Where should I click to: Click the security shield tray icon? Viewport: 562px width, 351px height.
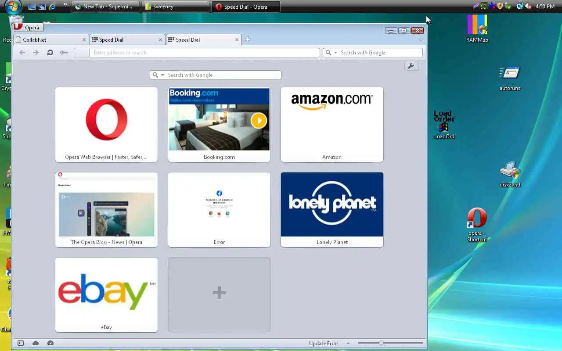(x=500, y=6)
